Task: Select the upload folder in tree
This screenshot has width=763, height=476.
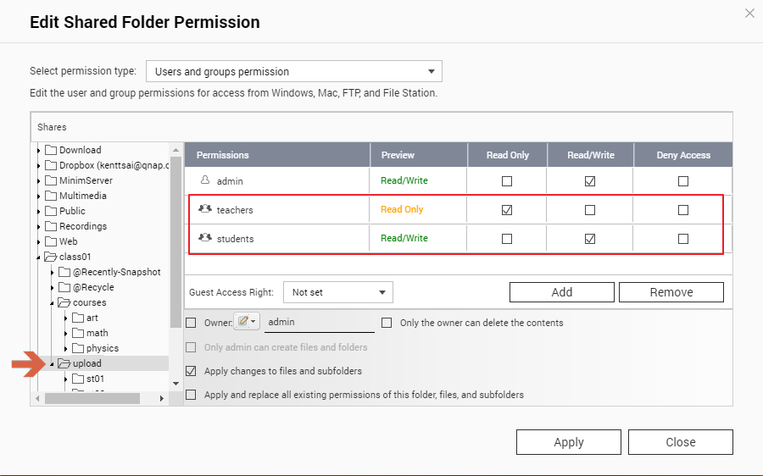Action: [x=86, y=363]
